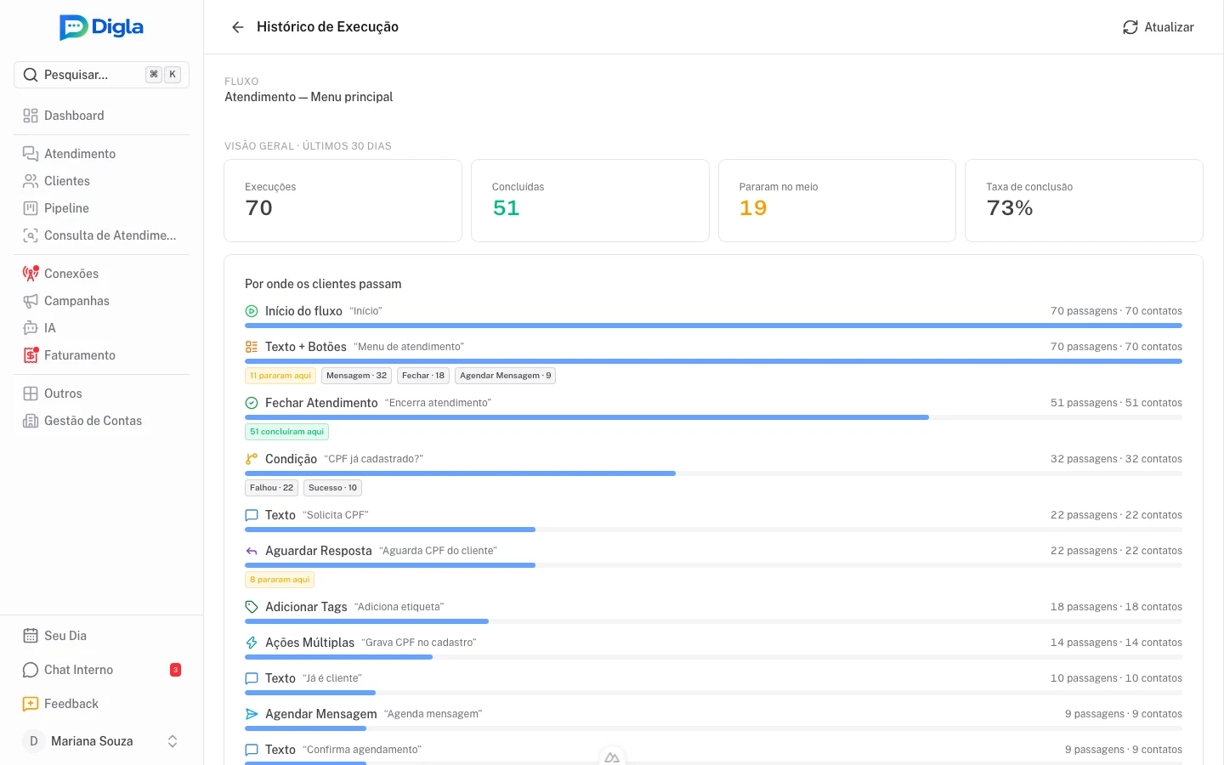The width and height of the screenshot is (1224, 765).
Task: Click the Faturamento billing icon
Action: point(31,355)
